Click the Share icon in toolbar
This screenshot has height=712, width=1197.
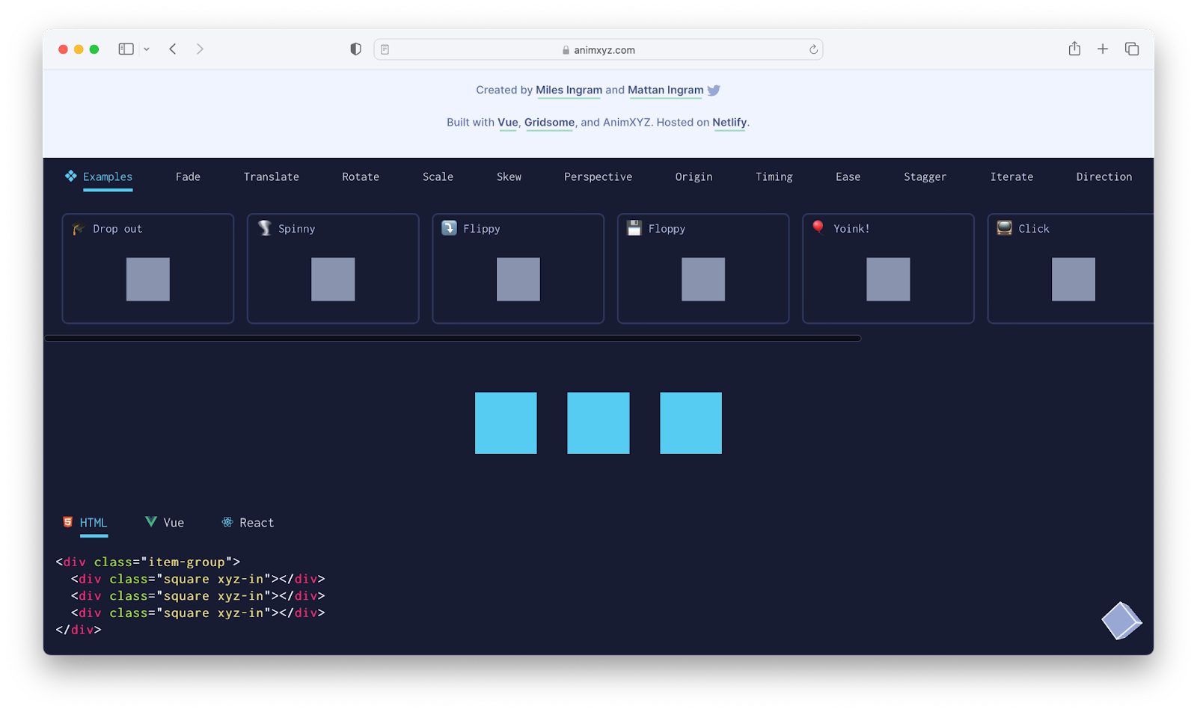click(1074, 49)
